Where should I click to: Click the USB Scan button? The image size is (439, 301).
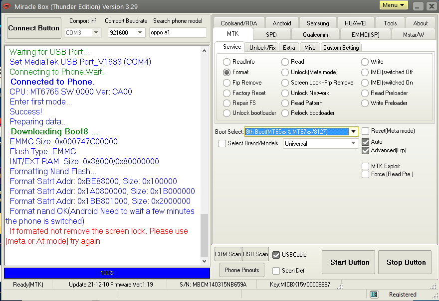tap(255, 254)
